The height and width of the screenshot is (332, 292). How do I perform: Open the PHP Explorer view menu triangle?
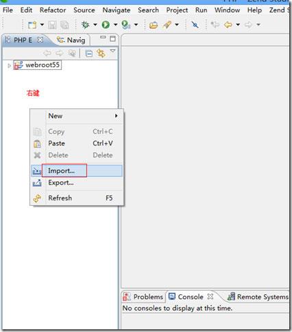[112, 51]
